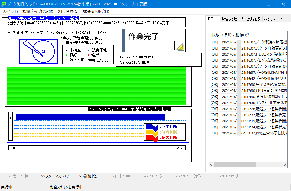Click the app icon in title bar
This screenshot has height=191, width=291.
4,4
